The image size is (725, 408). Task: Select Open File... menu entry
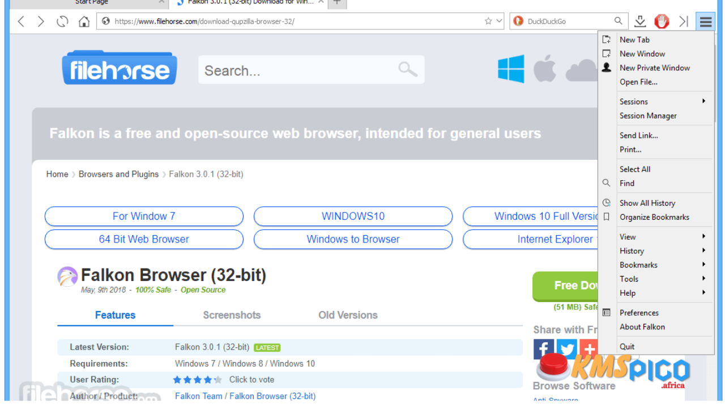(x=656, y=82)
